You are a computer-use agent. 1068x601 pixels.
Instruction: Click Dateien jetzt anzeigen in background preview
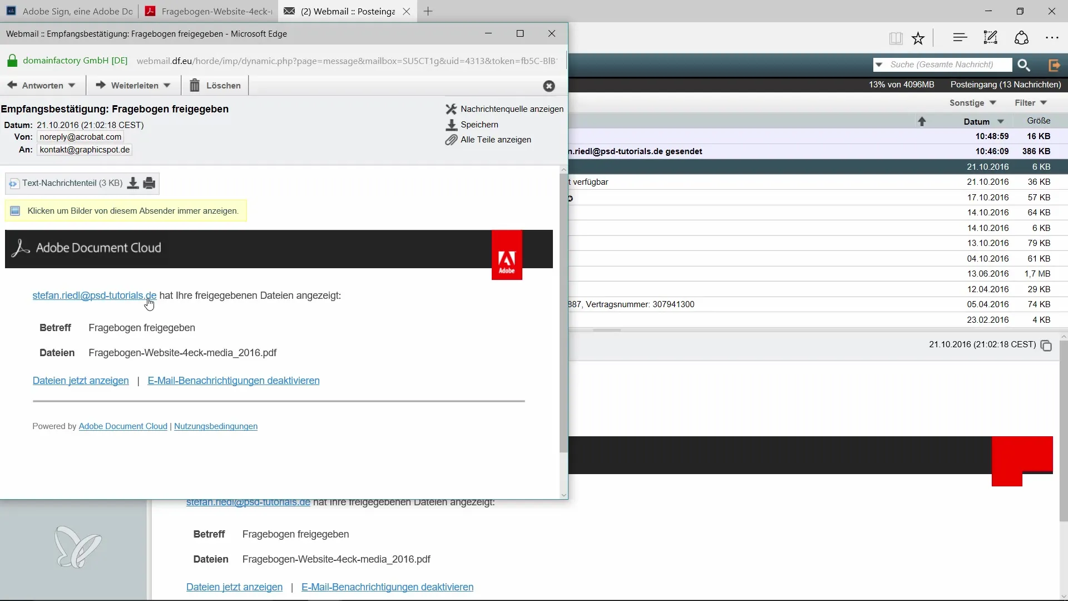[x=234, y=587]
